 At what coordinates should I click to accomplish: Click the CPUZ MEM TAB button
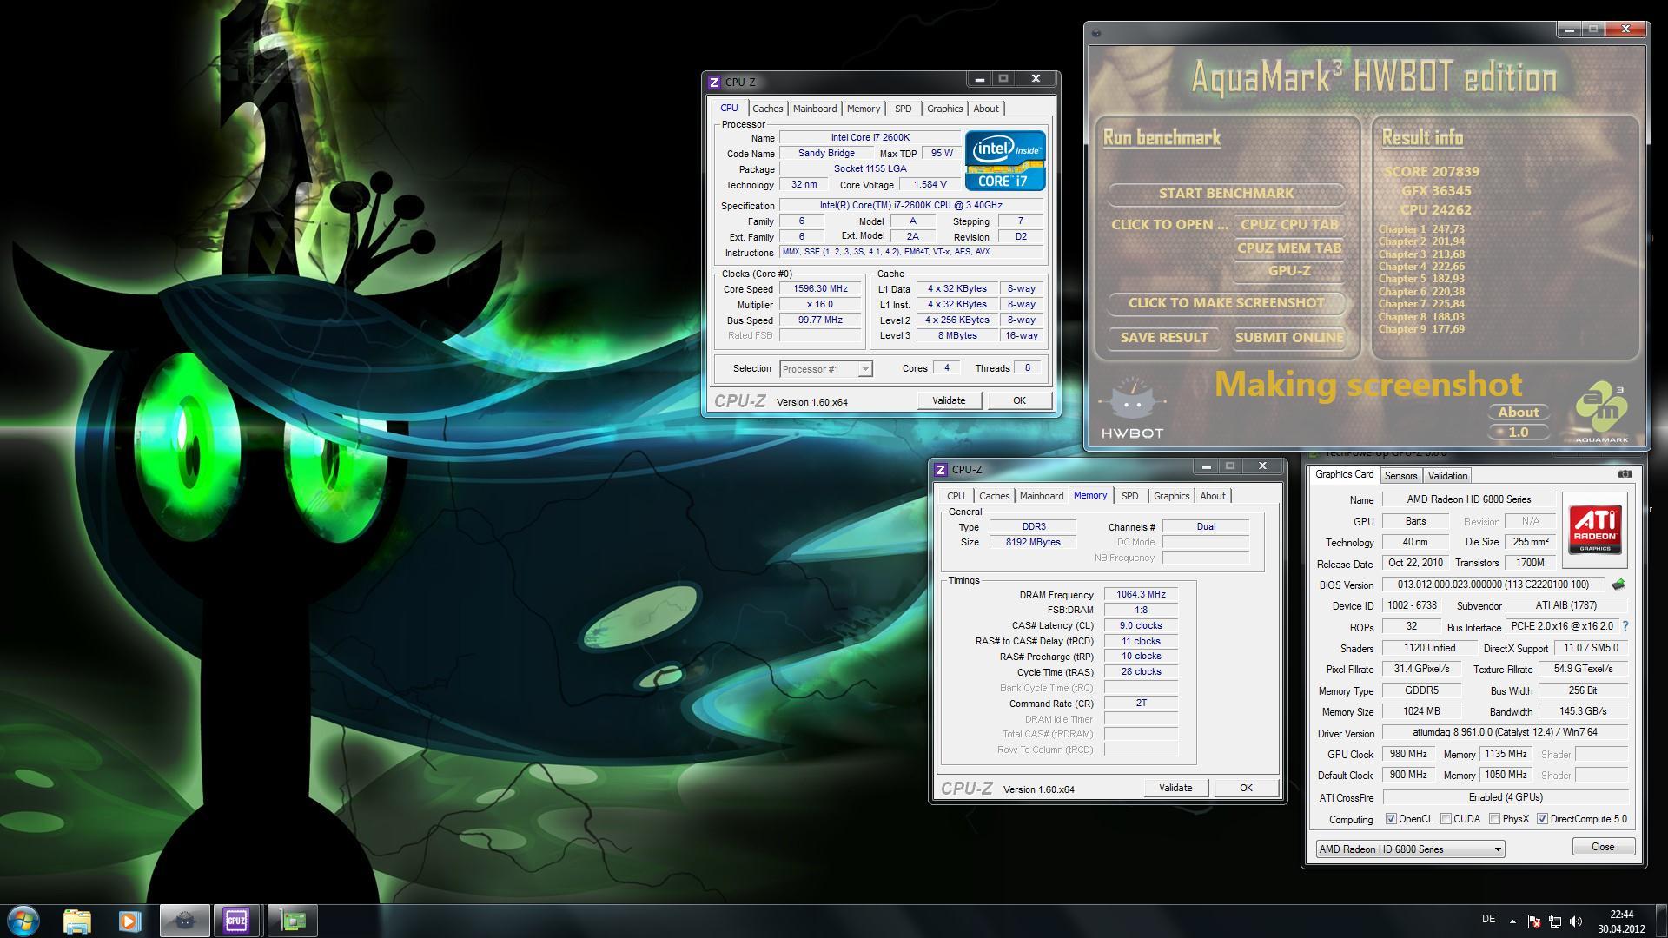pos(1289,248)
